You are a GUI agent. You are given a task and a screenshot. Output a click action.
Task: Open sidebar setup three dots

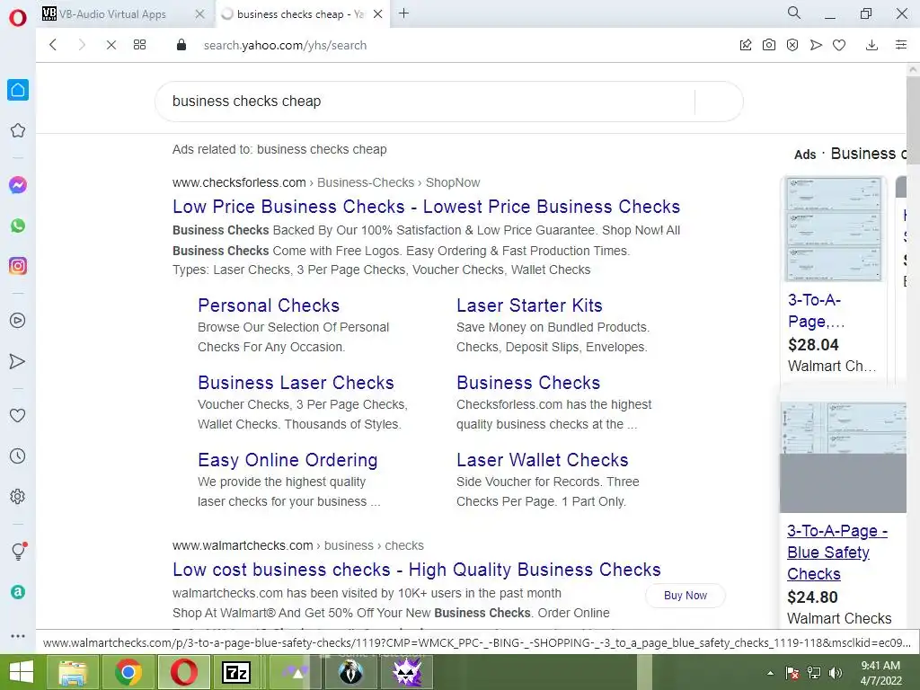[18, 636]
